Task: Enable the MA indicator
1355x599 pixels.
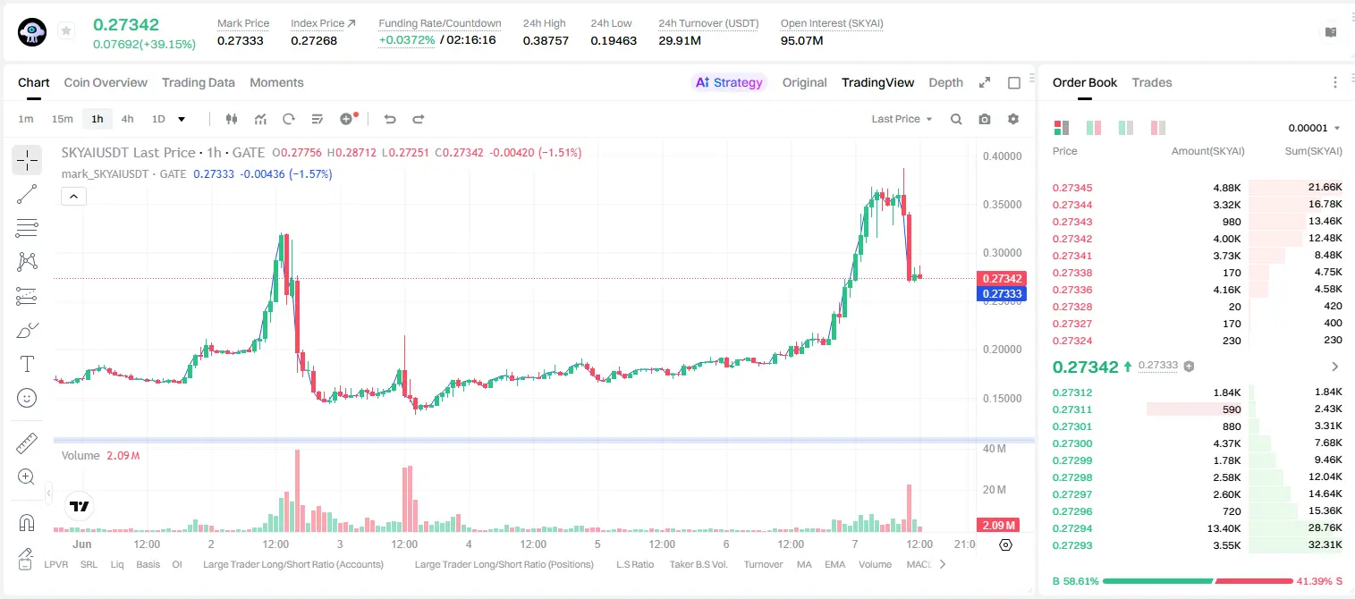Action: click(x=804, y=564)
